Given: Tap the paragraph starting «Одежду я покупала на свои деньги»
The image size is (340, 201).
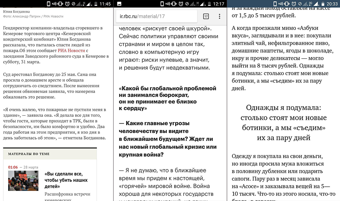Looking at the screenshot, I should [x=284, y=177].
